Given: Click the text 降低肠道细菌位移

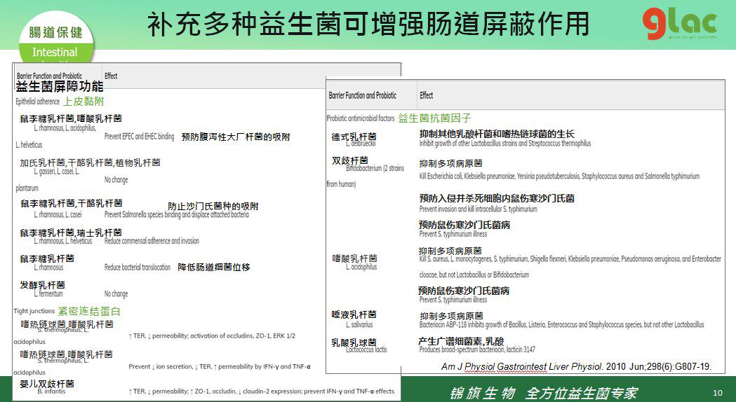Looking at the screenshot, I should coord(214,267).
